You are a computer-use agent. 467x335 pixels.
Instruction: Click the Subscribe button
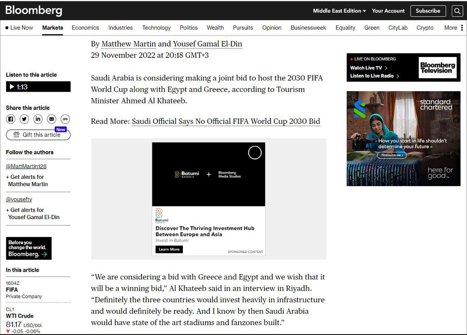point(428,11)
